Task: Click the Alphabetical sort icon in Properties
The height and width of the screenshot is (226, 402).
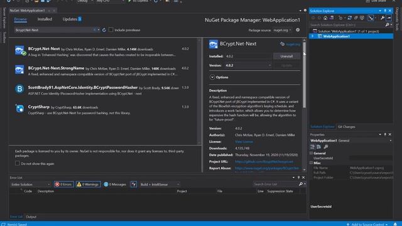Action: coord(318,147)
